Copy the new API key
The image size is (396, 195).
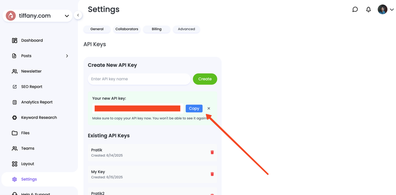coord(194,109)
